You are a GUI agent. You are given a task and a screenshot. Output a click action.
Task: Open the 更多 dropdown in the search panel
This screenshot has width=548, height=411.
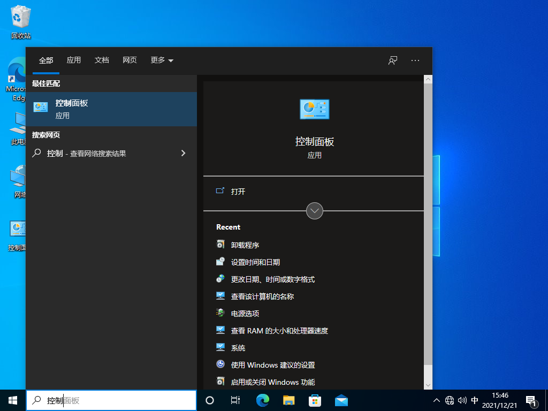click(x=162, y=60)
